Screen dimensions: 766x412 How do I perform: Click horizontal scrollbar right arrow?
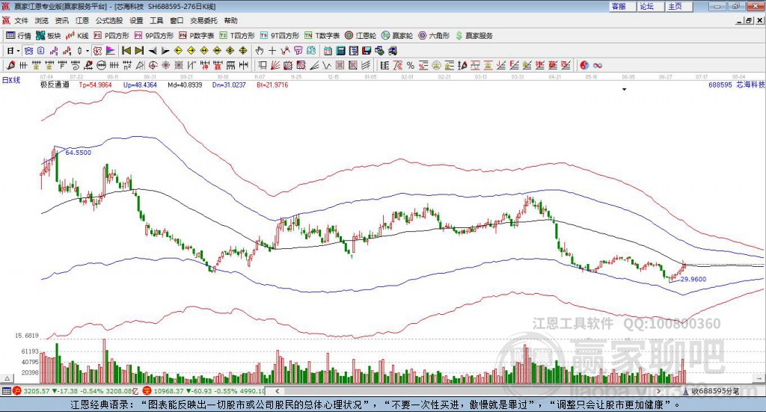click(x=658, y=391)
